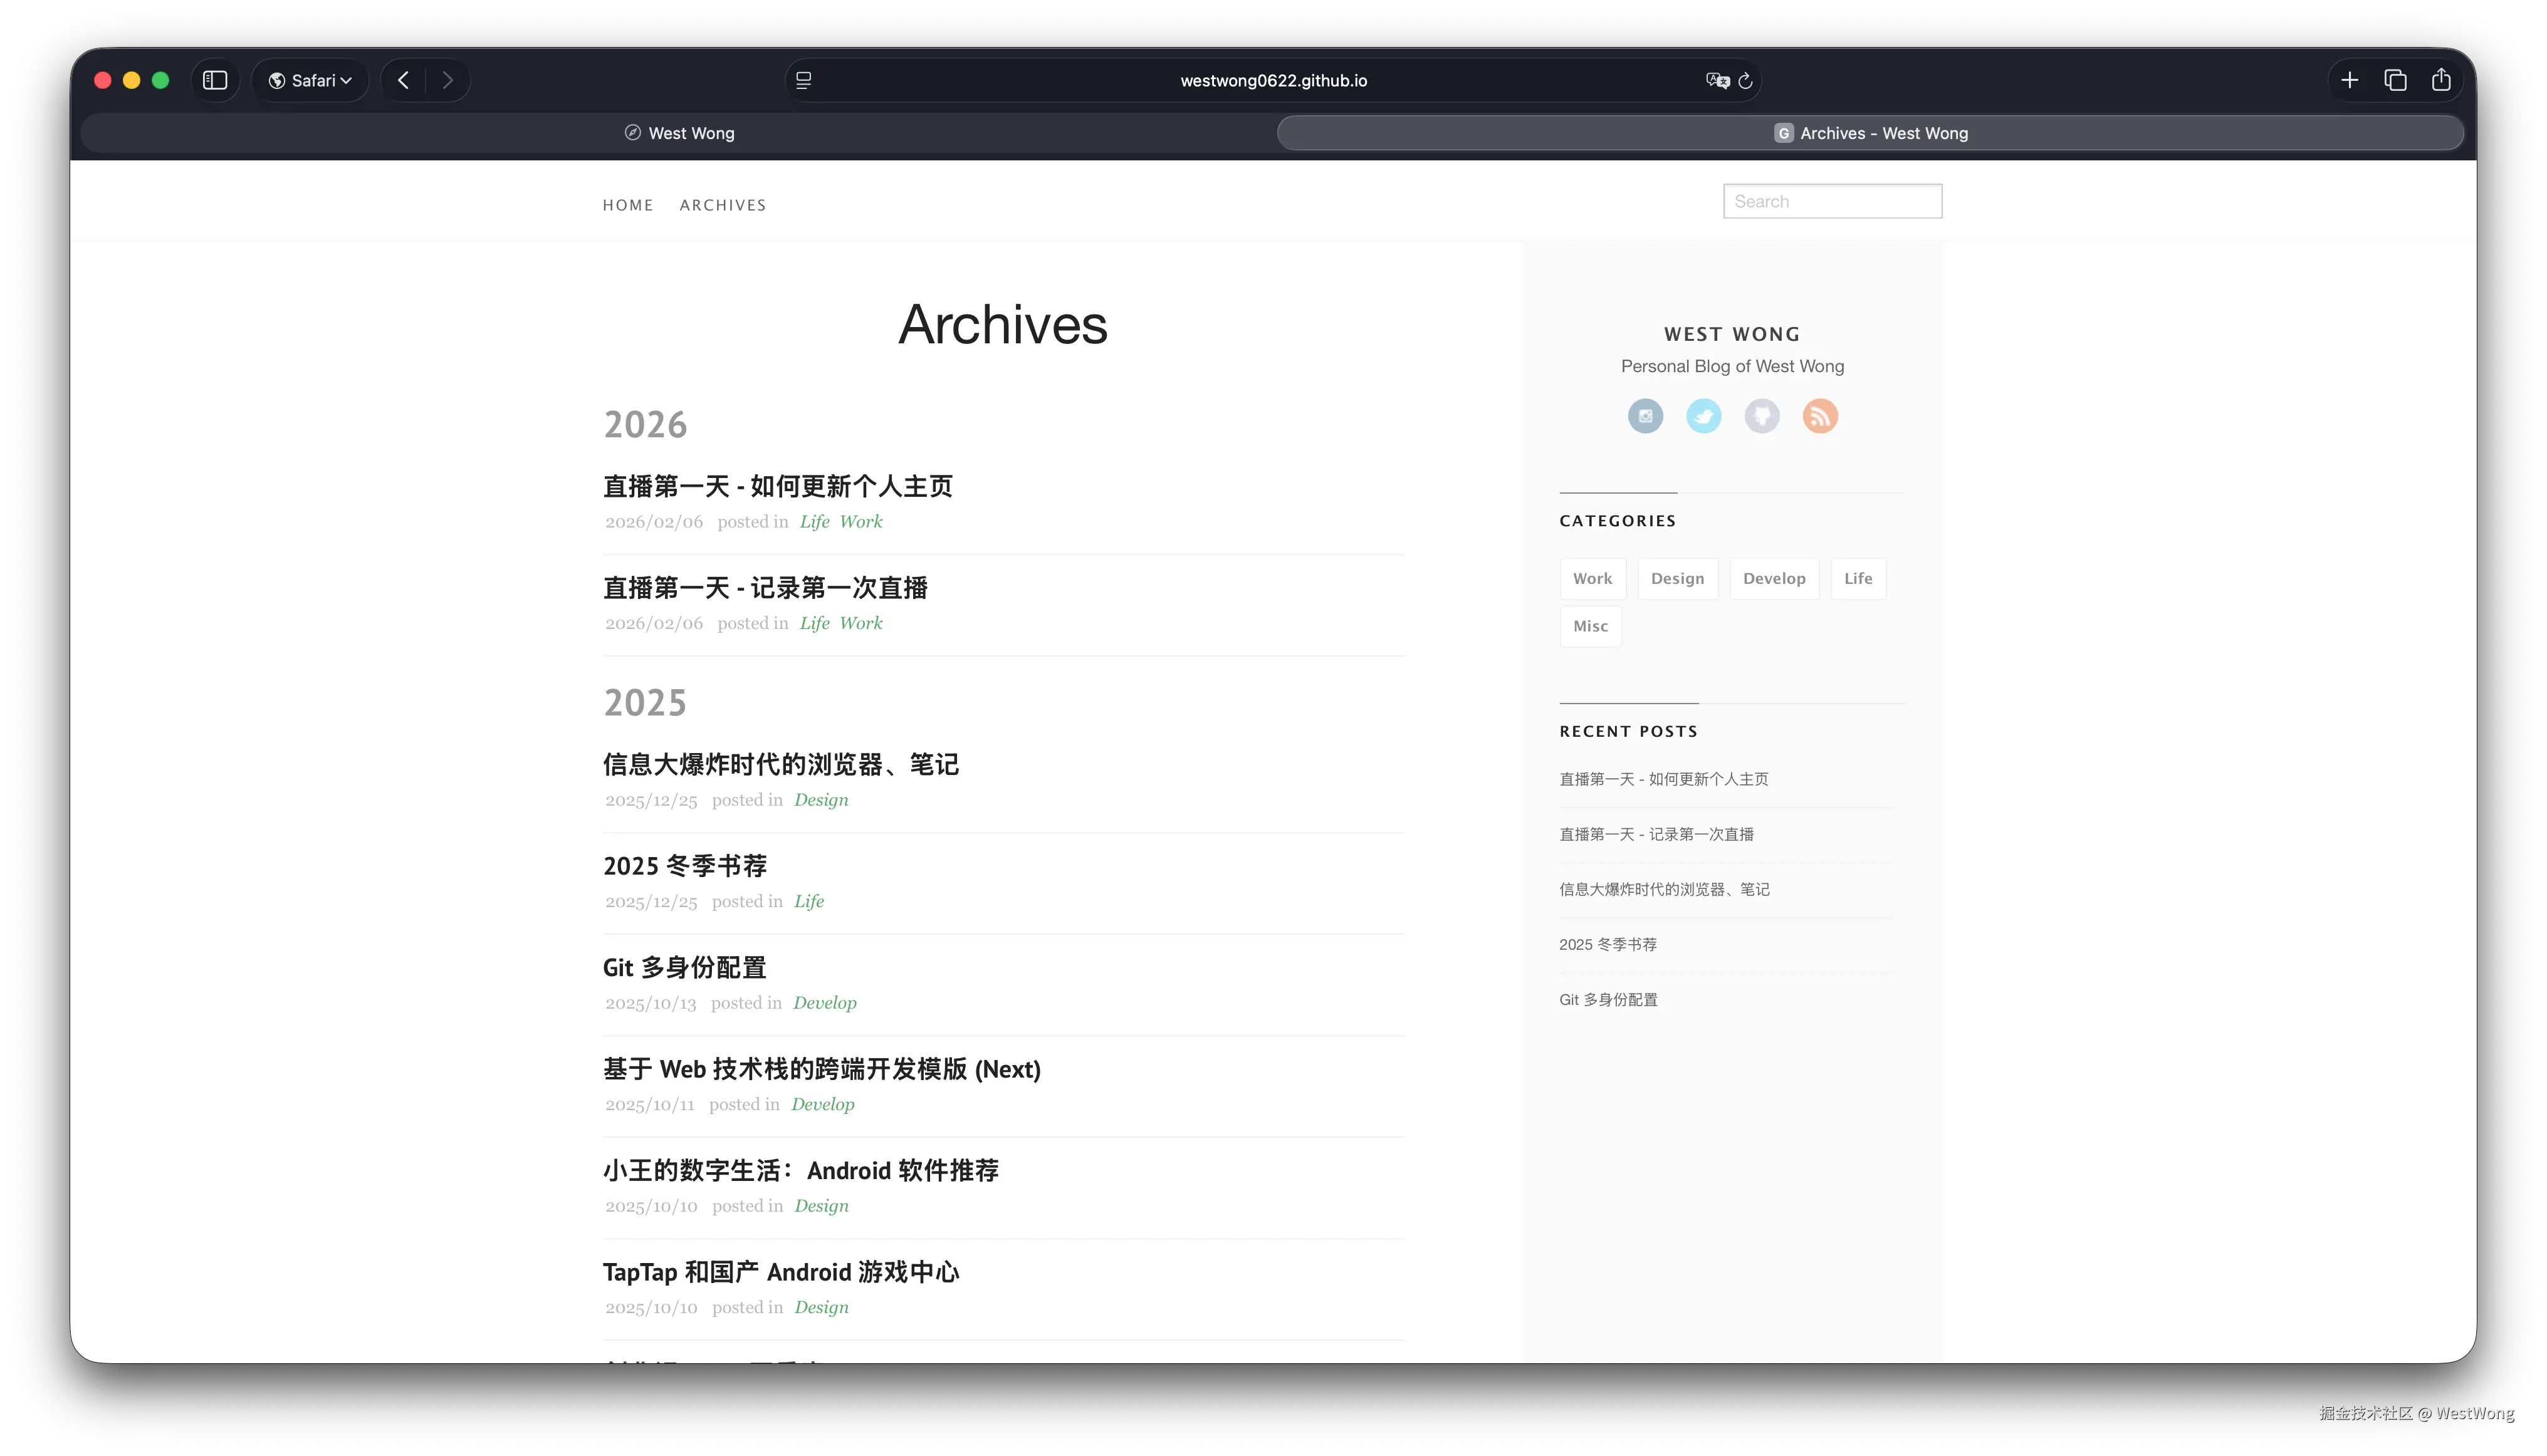Subscribe via the RSS feed icon
Screen dimensions: 2547x1456
(1821, 416)
